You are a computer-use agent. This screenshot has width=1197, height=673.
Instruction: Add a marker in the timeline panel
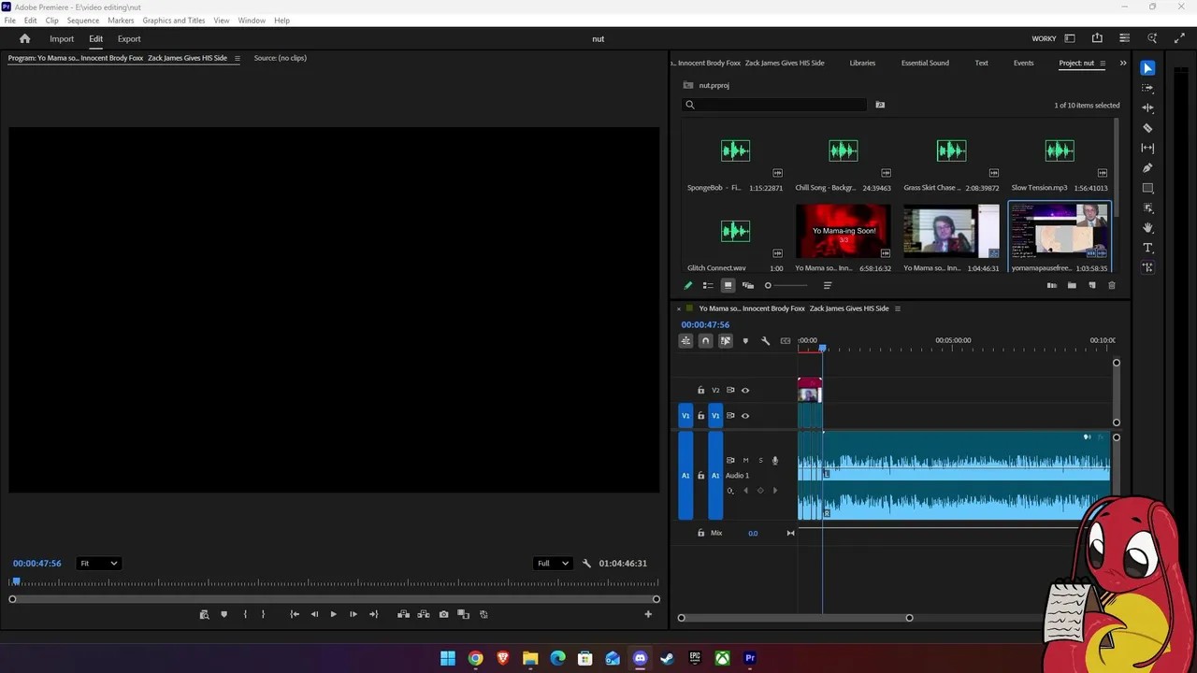tap(745, 341)
